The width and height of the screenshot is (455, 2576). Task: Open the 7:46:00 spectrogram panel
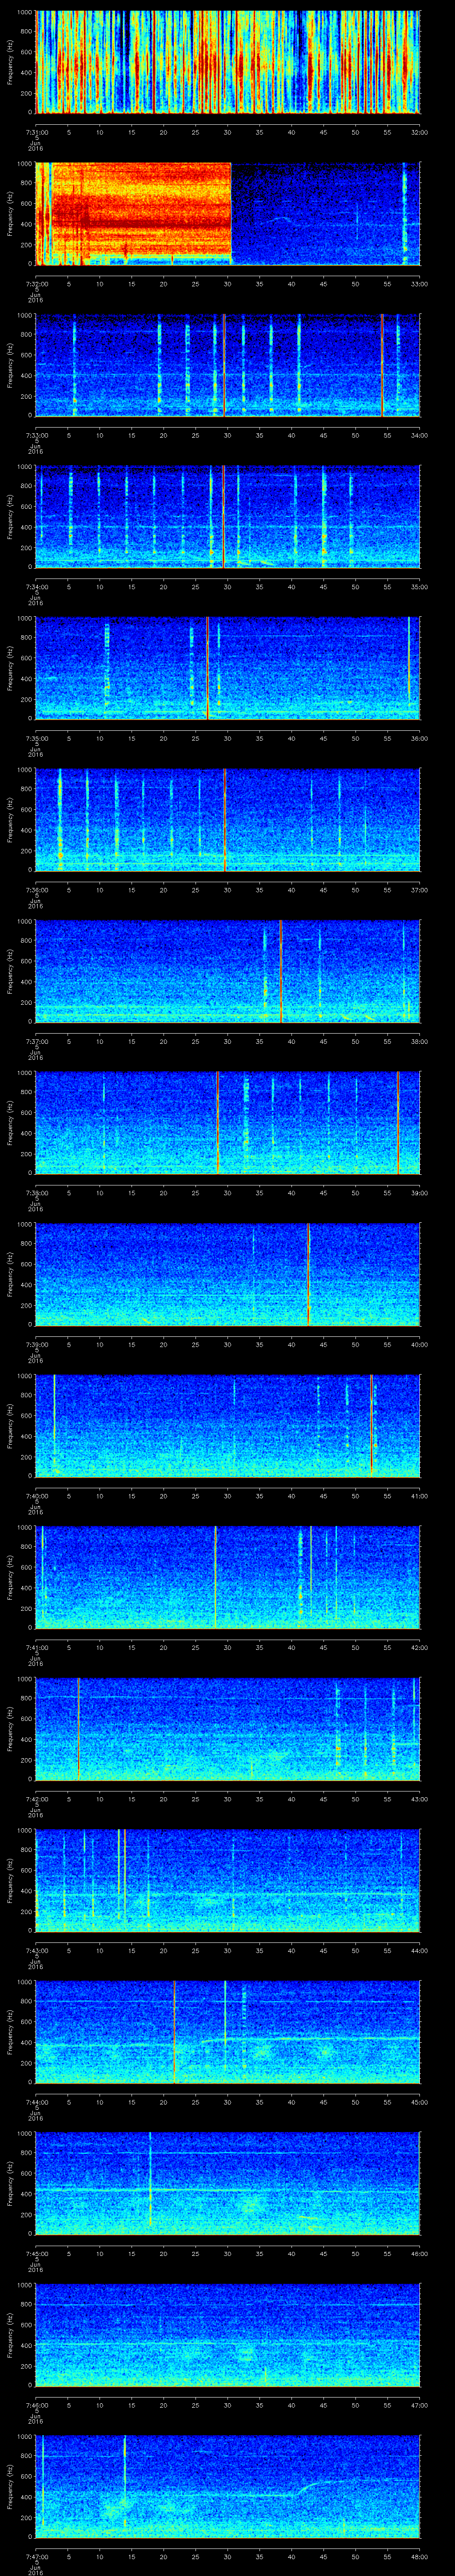(x=228, y=2334)
